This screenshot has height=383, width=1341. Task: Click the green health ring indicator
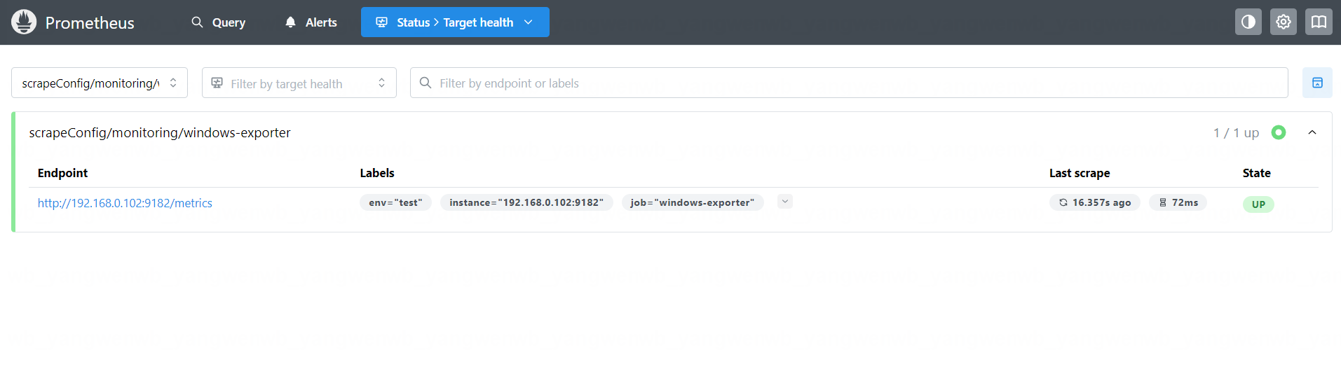click(1278, 132)
